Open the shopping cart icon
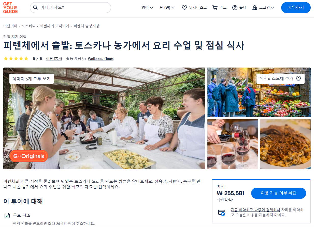The width and height of the screenshot is (314, 227). 215,8
